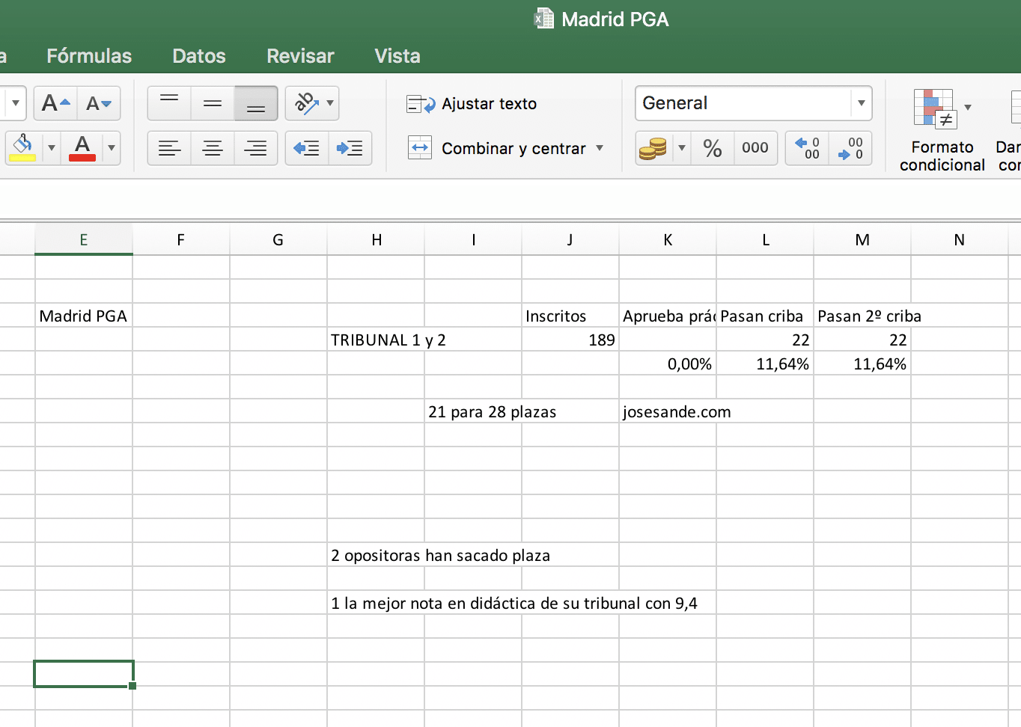The image size is (1021, 727).
Task: Open the Datos ribbon tab
Action: click(x=198, y=56)
